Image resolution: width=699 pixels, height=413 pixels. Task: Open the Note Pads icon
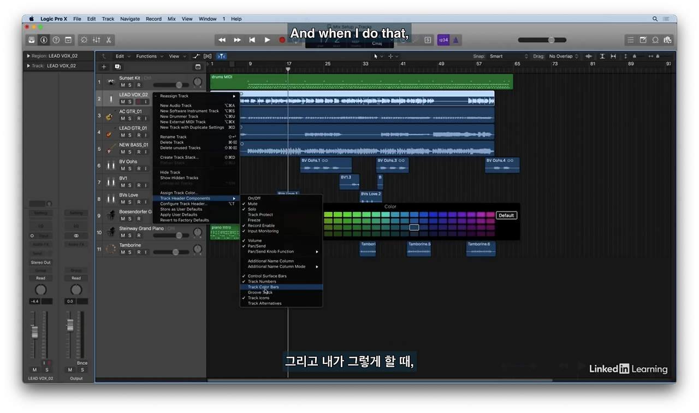(643, 40)
